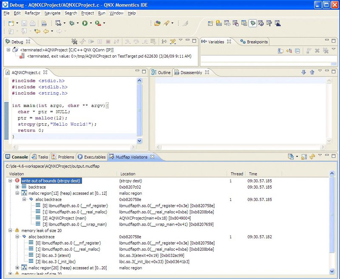
Task: Close the AQNXCProject.c editor tab
Action: (x=45, y=73)
